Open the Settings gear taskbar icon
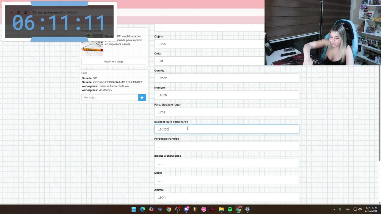Viewport: 381px width, 214px height. (247, 209)
